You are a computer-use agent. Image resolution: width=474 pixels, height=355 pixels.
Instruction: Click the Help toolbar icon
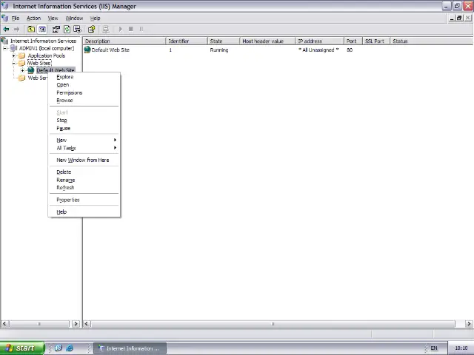[92, 30]
